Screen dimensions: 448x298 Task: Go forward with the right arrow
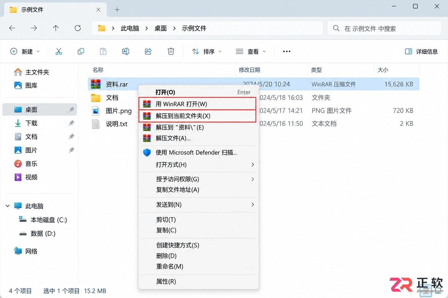click(34, 28)
